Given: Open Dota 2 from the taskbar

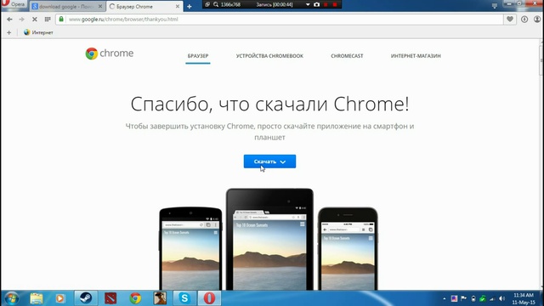Looking at the screenshot, I should tap(110, 298).
